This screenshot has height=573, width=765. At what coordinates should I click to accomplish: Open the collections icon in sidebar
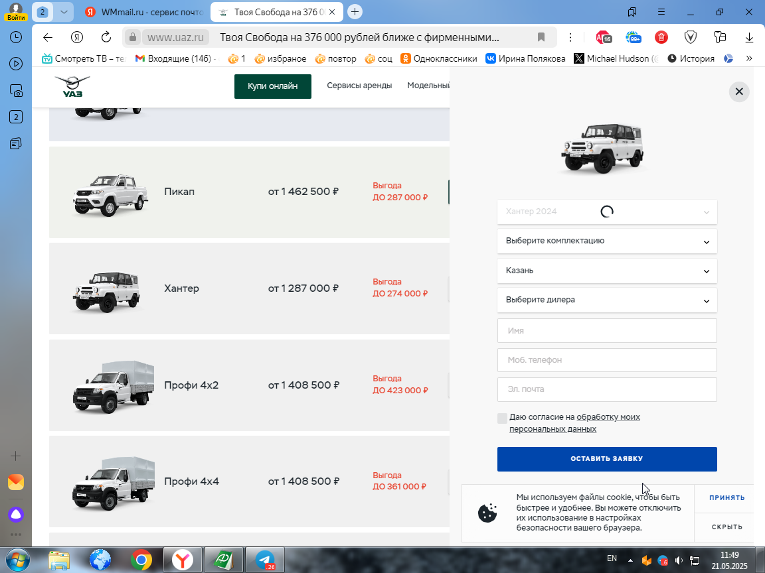click(16, 144)
